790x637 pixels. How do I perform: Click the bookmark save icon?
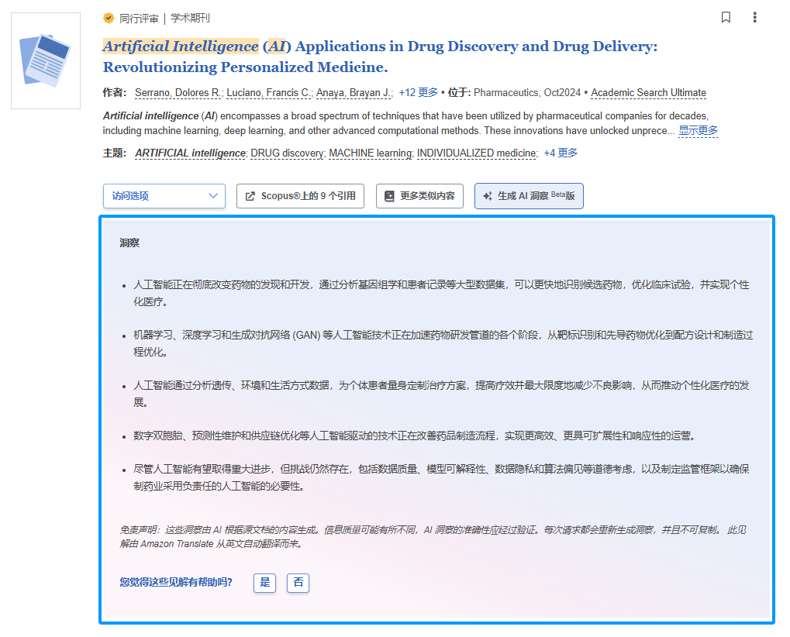726,17
